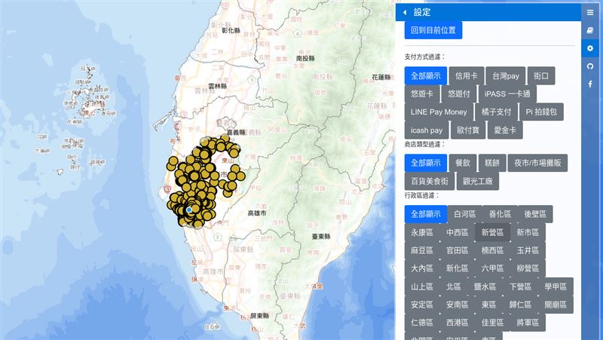The width and height of the screenshot is (603, 340).
Task: Filter district by 鹽水區
Action: pos(485,286)
